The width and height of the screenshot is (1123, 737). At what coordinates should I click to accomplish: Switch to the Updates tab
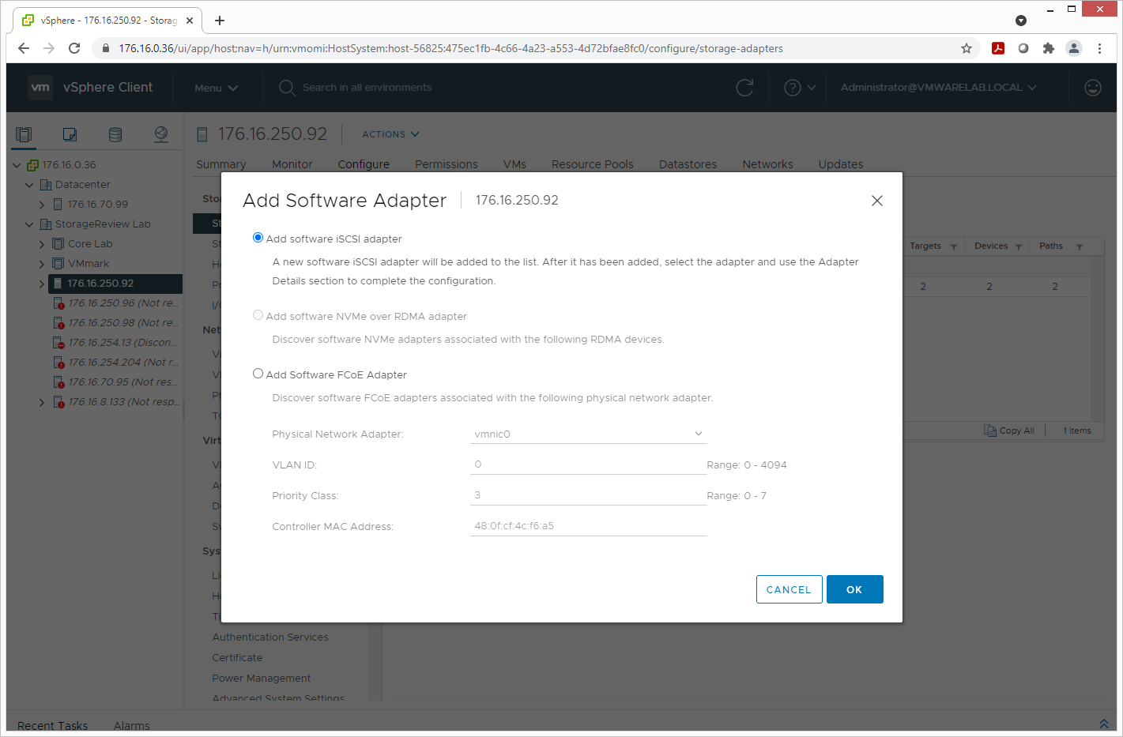click(841, 164)
